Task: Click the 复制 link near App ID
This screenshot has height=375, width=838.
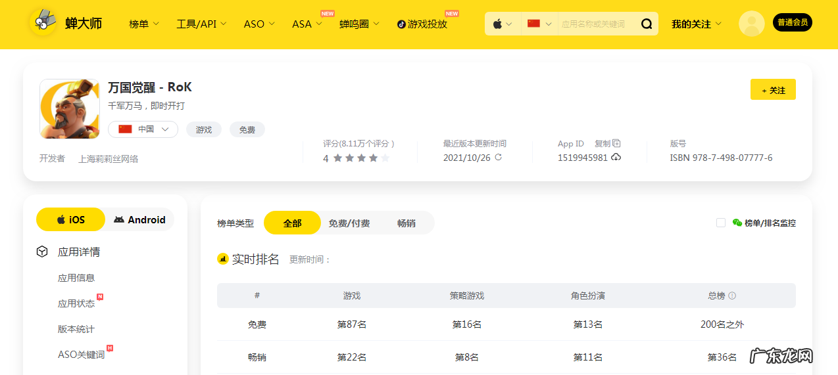Action: coord(603,143)
